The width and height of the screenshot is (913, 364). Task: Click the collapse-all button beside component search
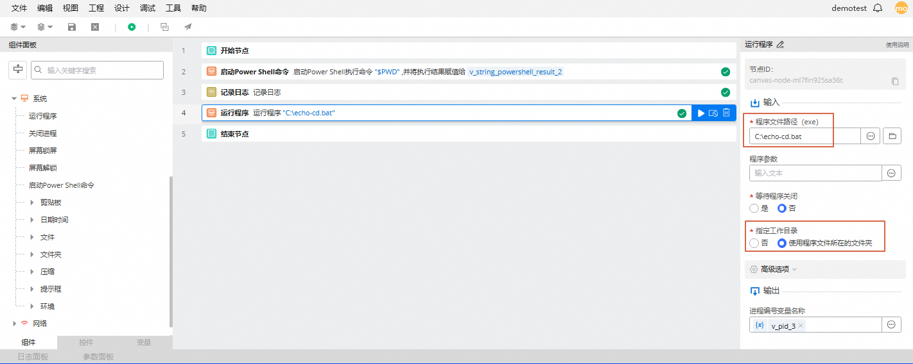point(17,70)
